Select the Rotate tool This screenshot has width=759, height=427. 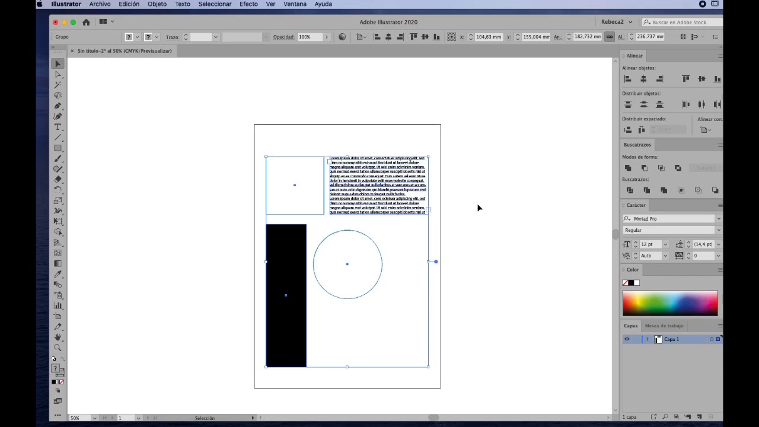(x=58, y=190)
